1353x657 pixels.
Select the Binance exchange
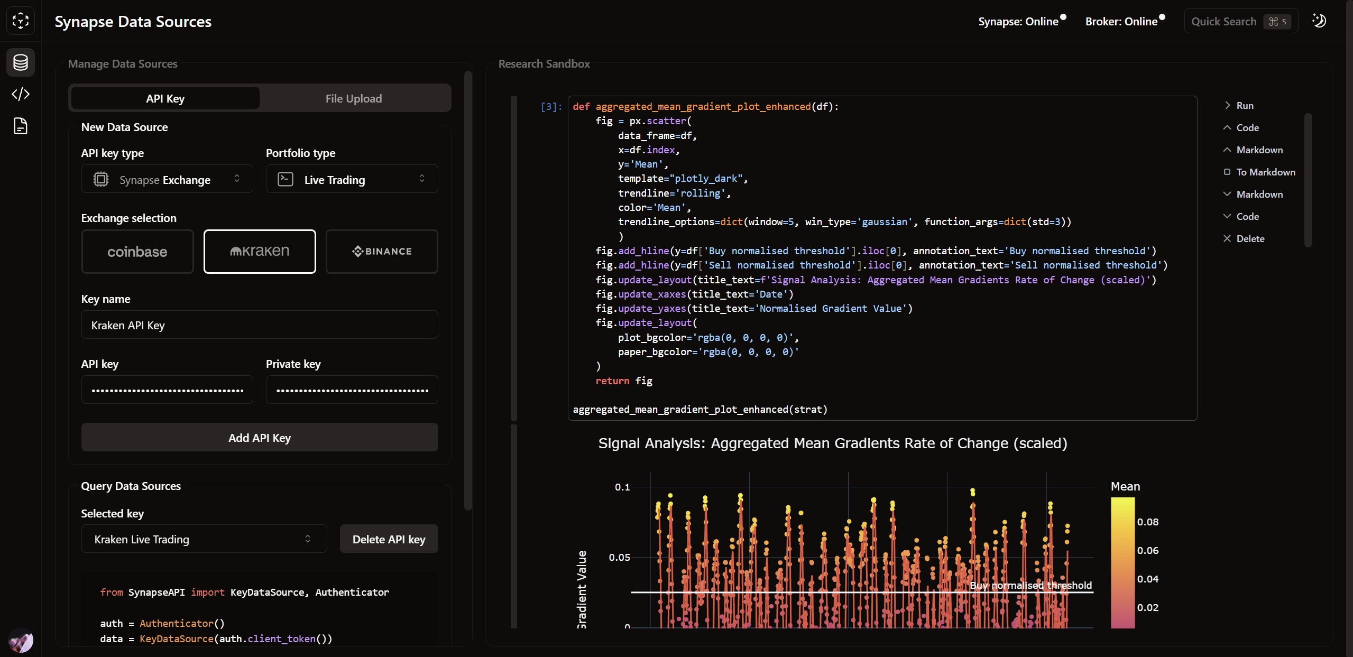click(381, 251)
